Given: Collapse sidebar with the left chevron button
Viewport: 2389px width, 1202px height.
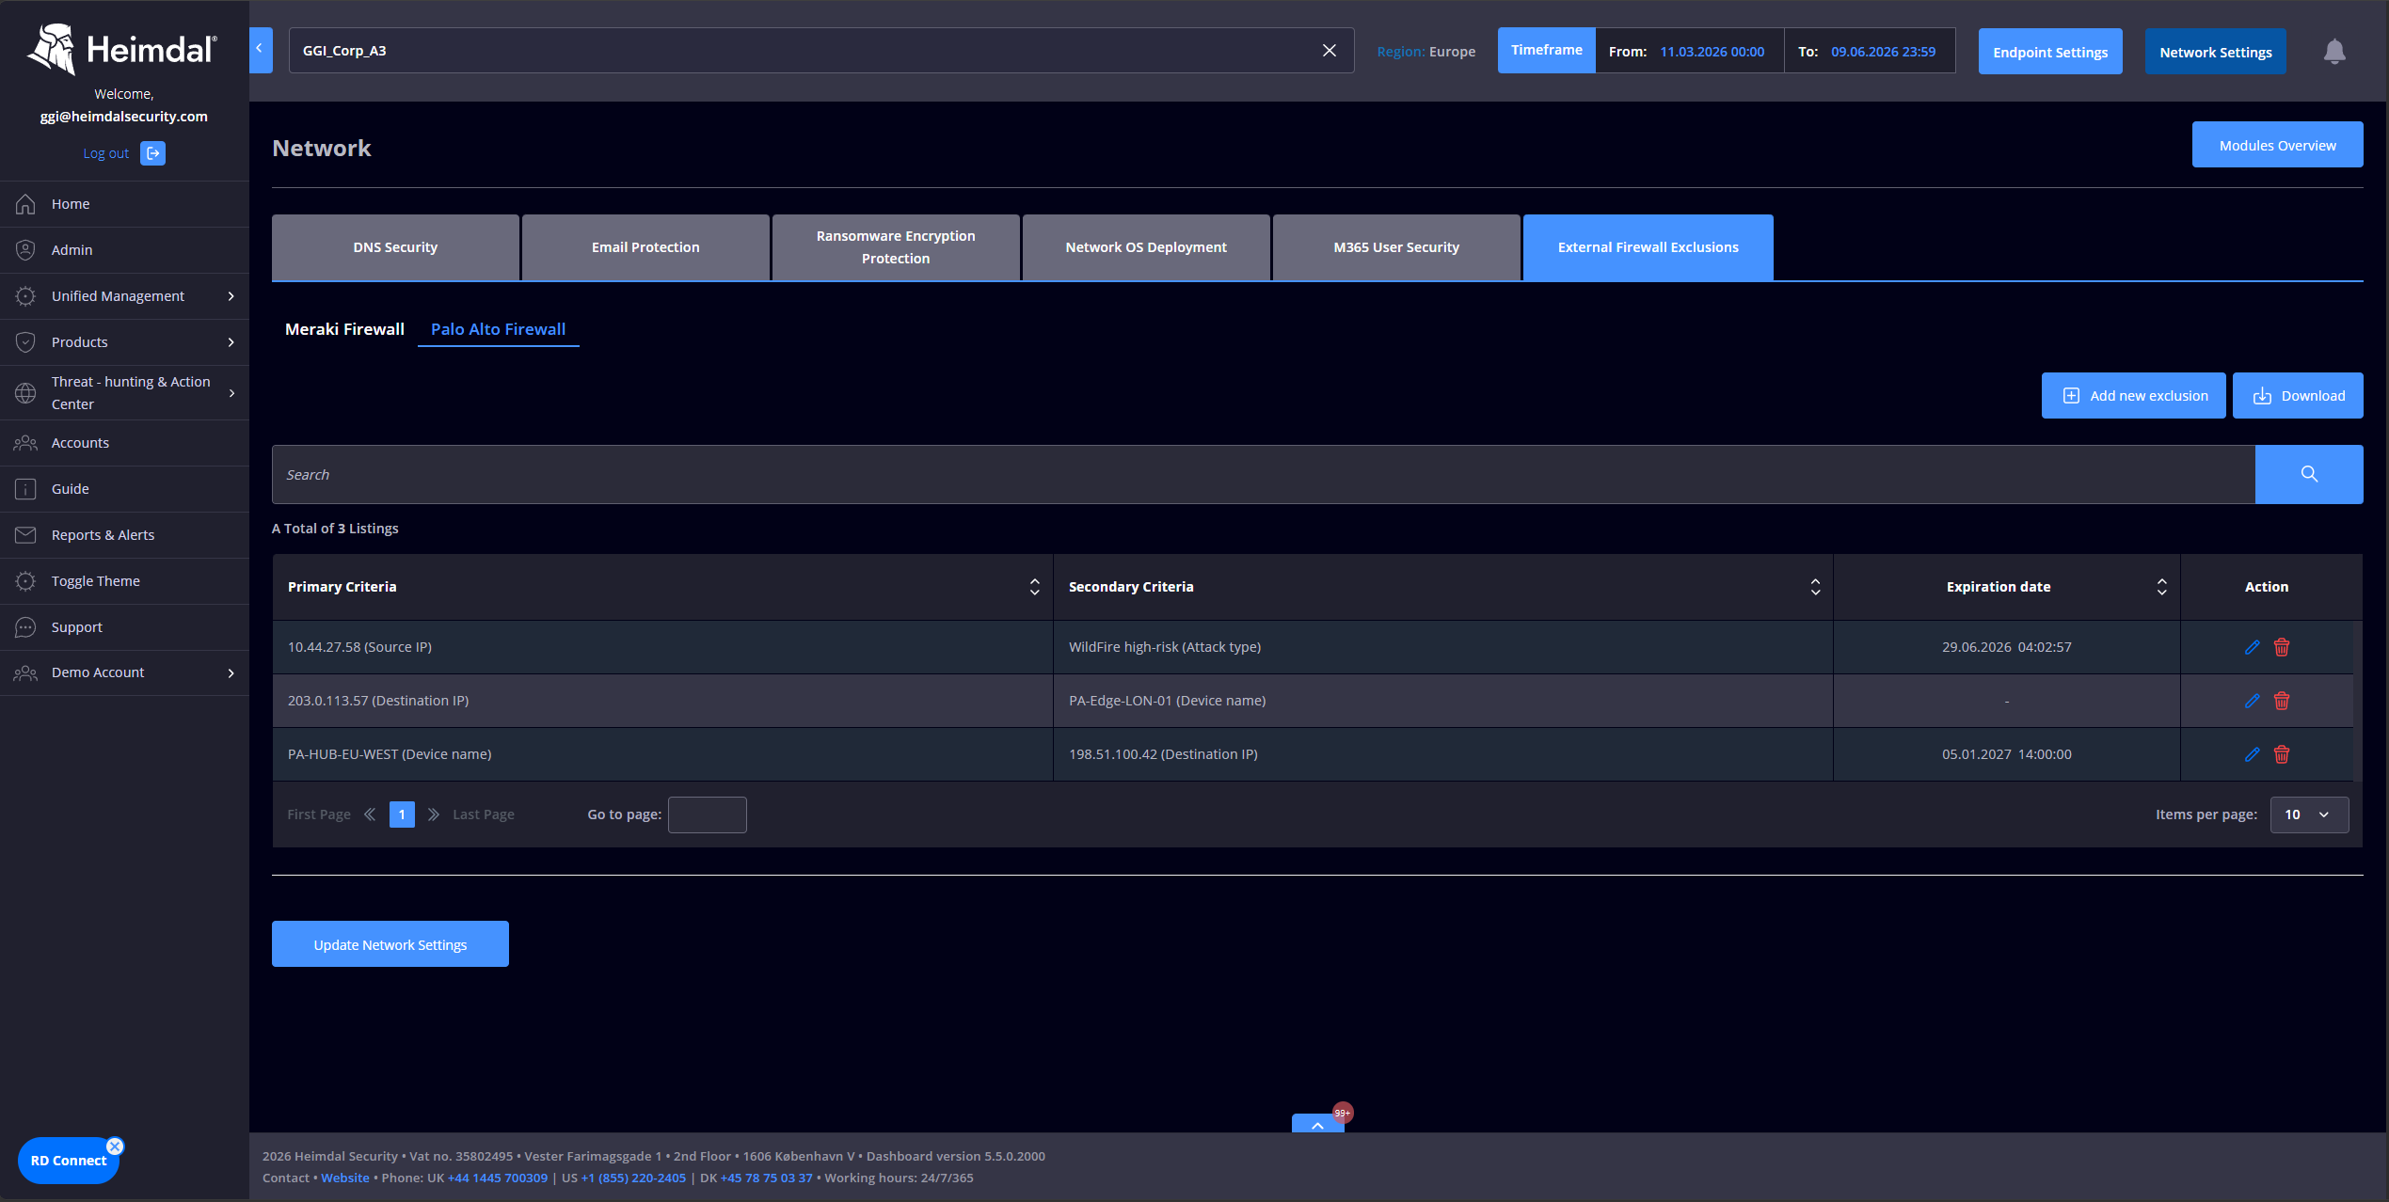Looking at the screenshot, I should pos(261,50).
